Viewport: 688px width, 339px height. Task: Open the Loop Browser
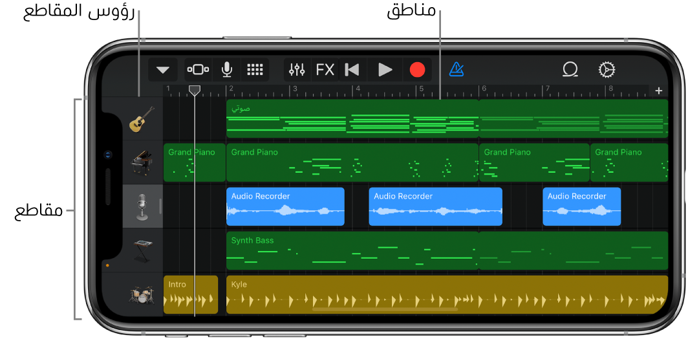point(570,70)
